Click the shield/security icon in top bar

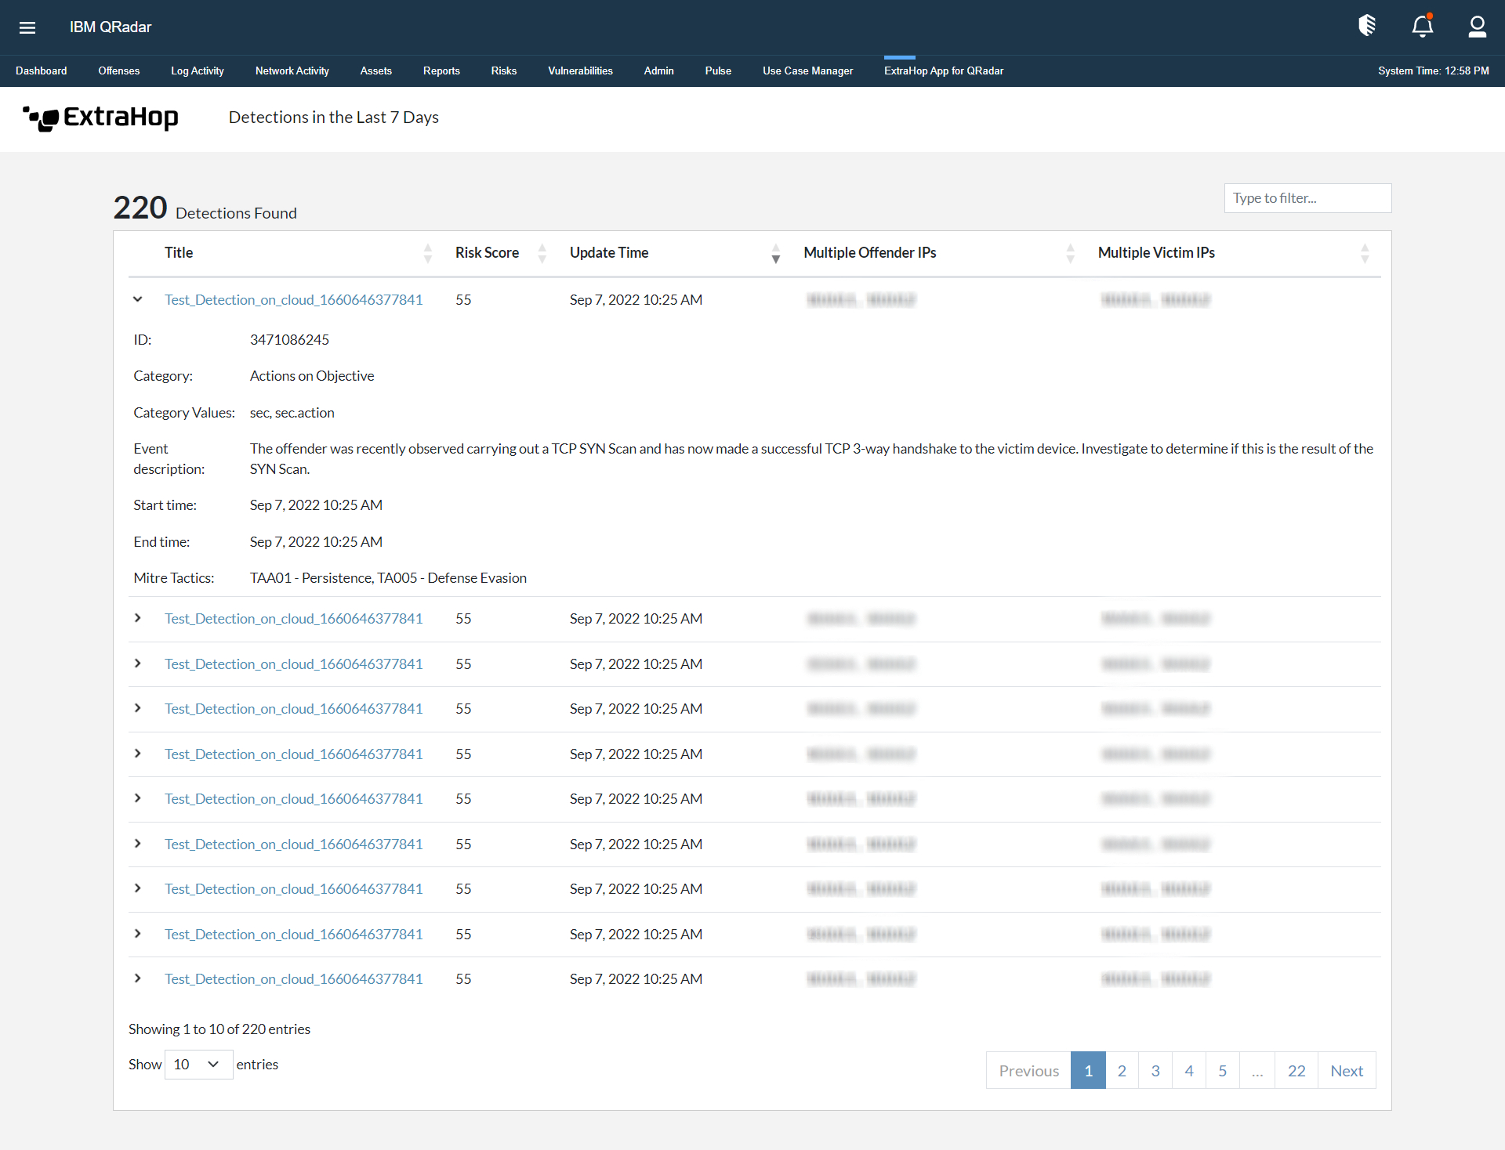1369,27
